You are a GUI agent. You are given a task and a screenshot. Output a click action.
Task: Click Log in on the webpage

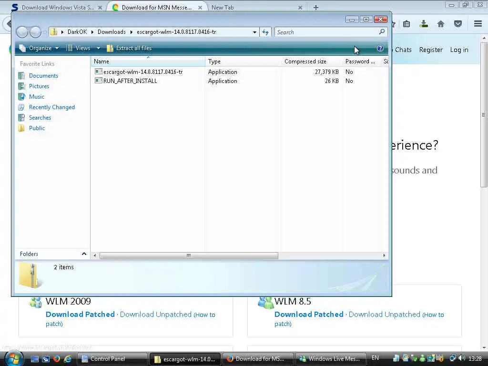(x=459, y=50)
